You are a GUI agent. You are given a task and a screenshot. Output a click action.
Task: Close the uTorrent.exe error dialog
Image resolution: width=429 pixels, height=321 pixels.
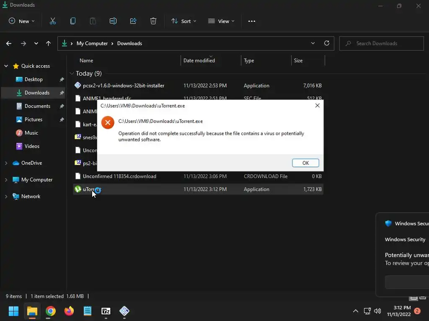click(x=318, y=105)
